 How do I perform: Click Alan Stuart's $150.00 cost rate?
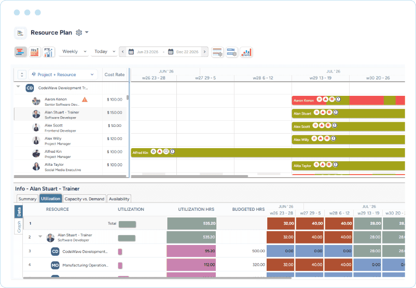[115, 112]
